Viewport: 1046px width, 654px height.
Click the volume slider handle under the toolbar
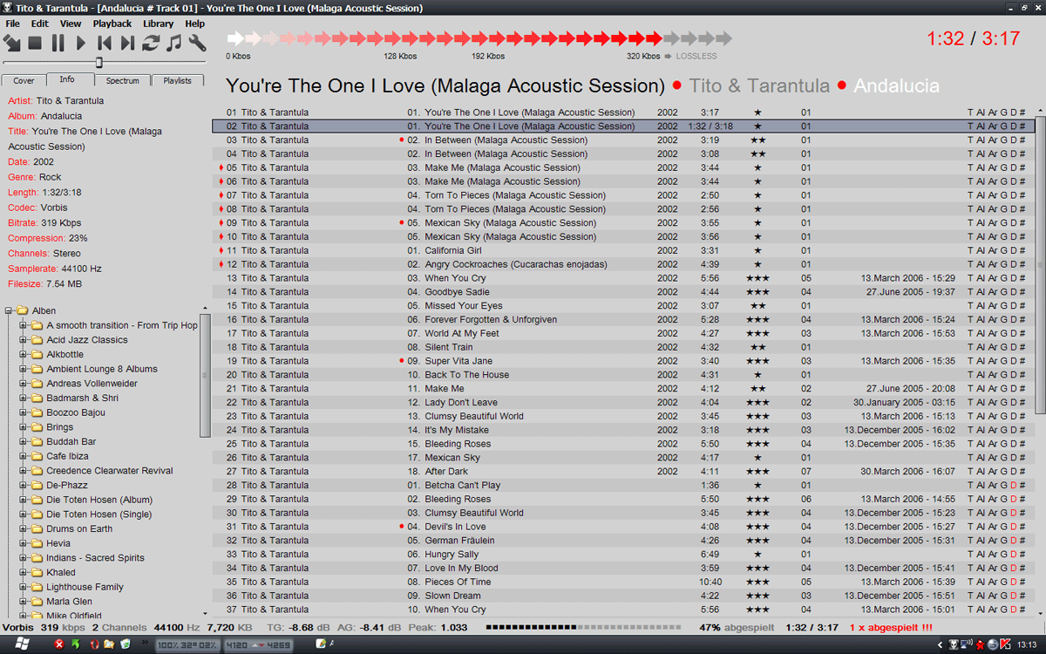[99, 62]
